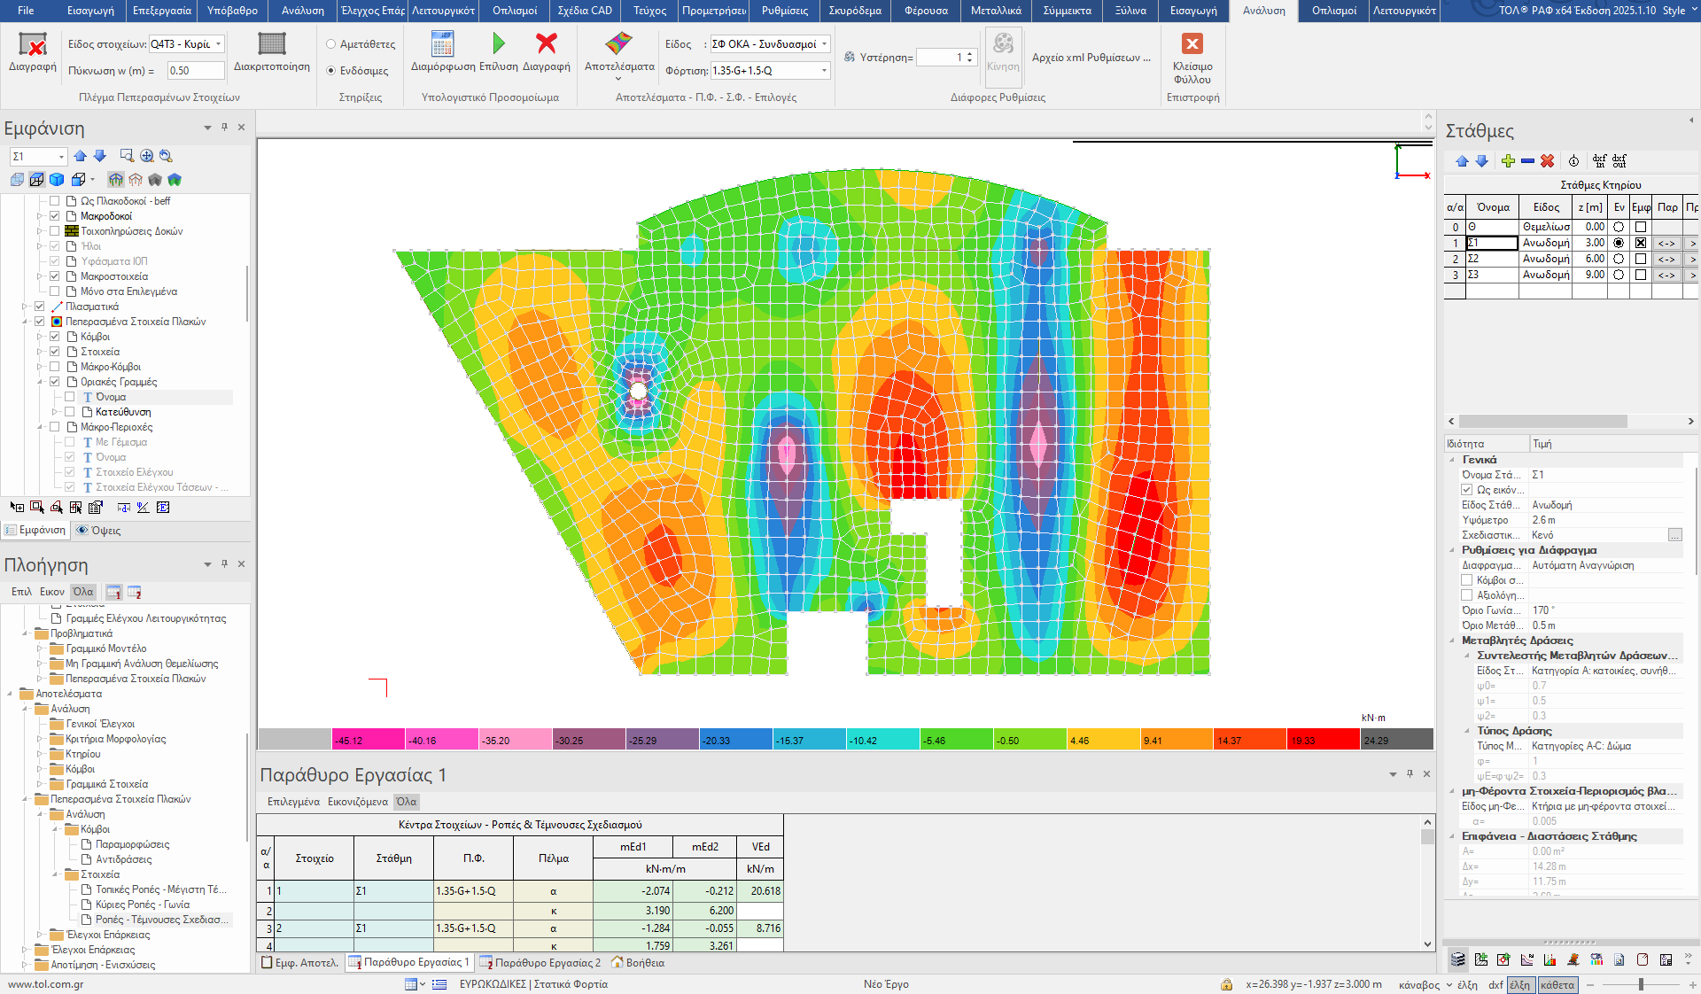This screenshot has height=994, width=1701.
Task: Enable the Ως εικόν... property checkbox
Action: click(1467, 490)
